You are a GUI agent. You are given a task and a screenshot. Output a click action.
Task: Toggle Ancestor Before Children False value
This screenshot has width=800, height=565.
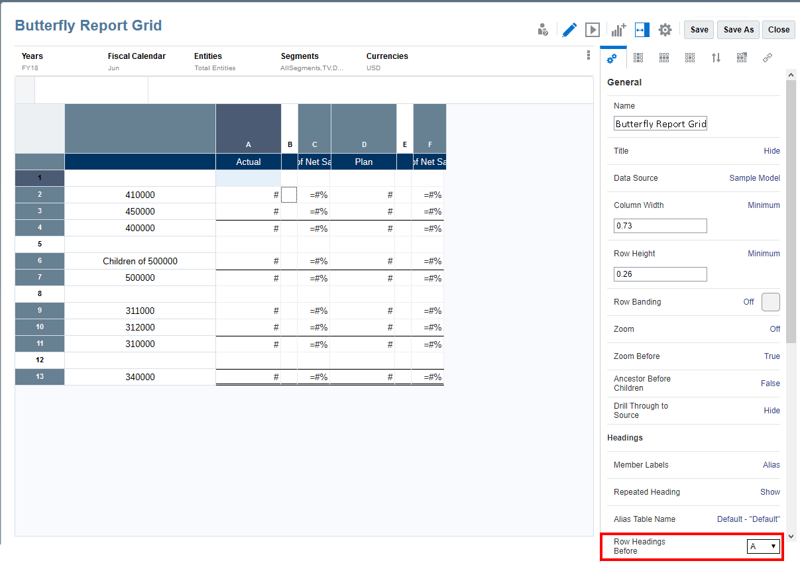[770, 384]
